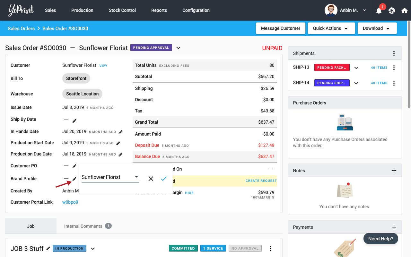
Task: Click the Internal Comments count badge
Action: click(109, 226)
